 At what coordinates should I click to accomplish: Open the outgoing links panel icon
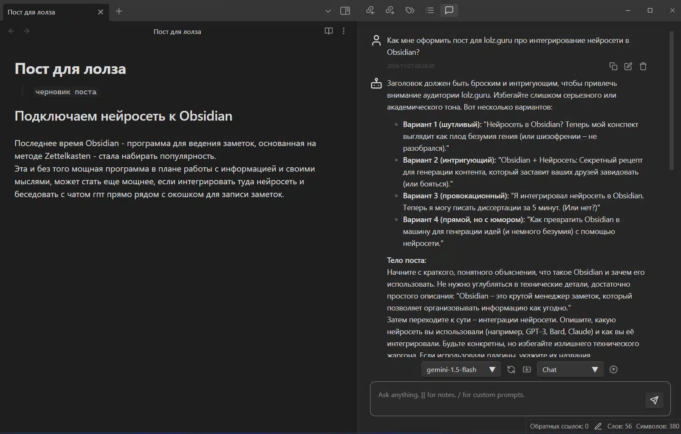click(390, 11)
